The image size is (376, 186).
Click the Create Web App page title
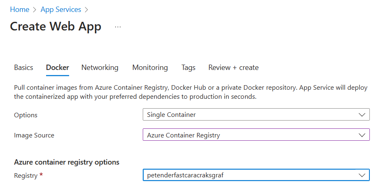click(56, 27)
